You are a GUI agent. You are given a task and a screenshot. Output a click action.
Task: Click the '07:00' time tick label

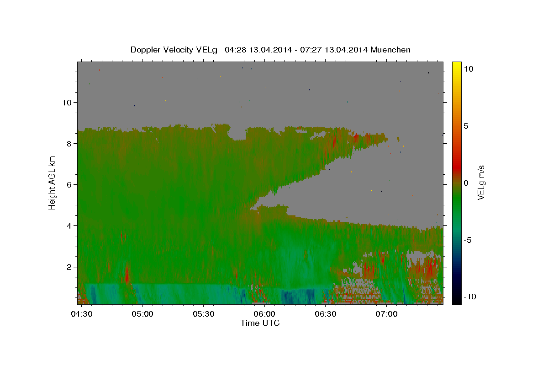click(386, 314)
